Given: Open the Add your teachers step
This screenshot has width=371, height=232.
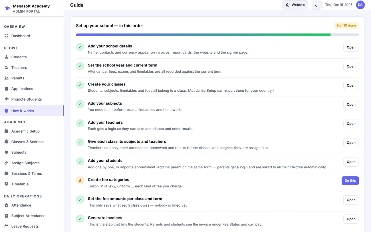Looking at the screenshot, I should [351, 124].
